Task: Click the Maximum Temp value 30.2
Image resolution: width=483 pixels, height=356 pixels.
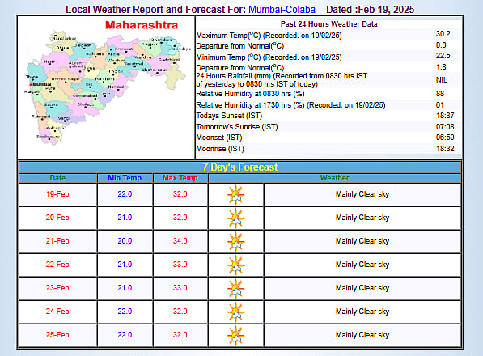Action: tap(443, 34)
